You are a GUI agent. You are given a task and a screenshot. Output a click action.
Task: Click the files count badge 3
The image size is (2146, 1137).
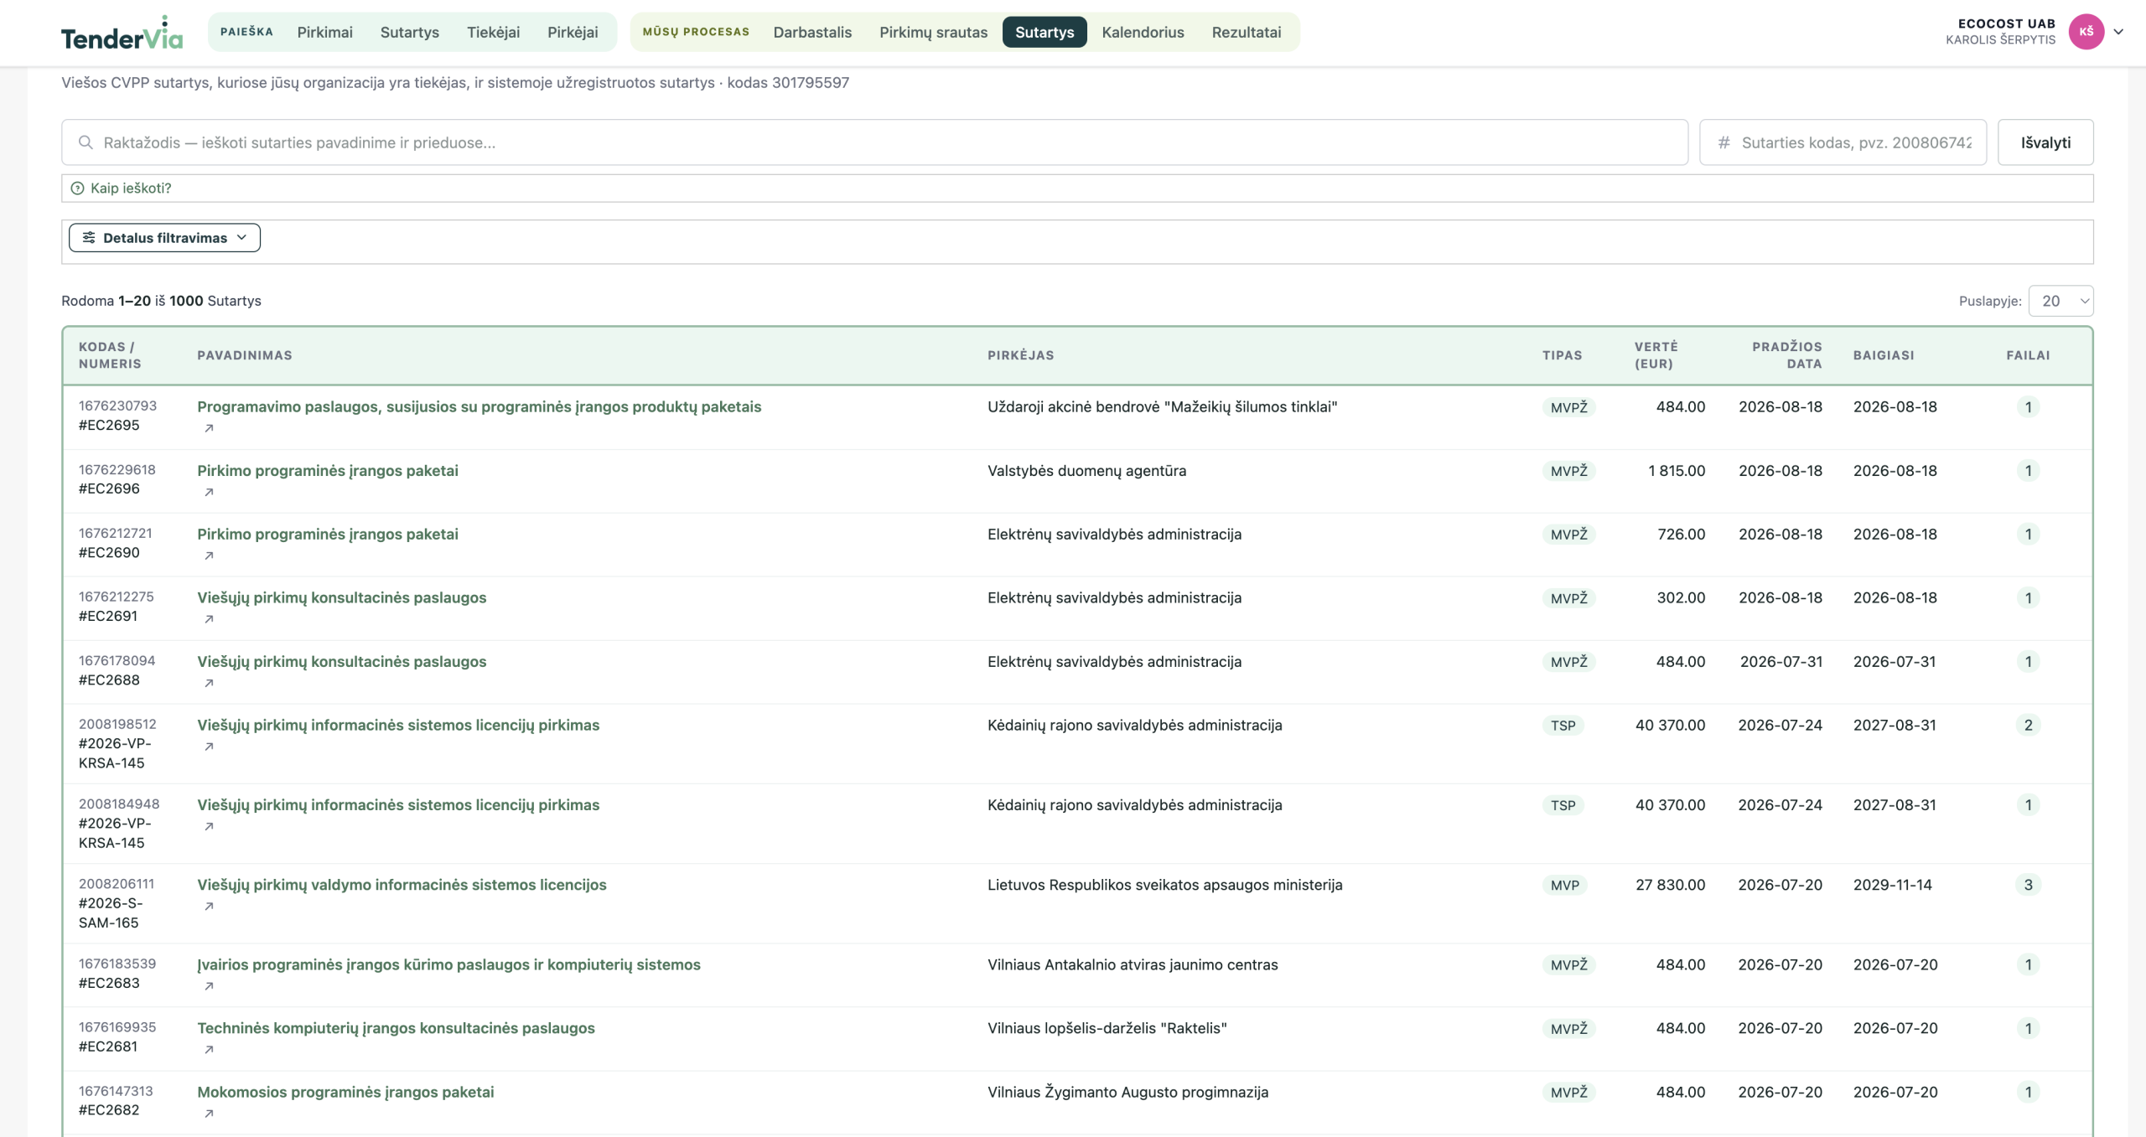click(2028, 885)
